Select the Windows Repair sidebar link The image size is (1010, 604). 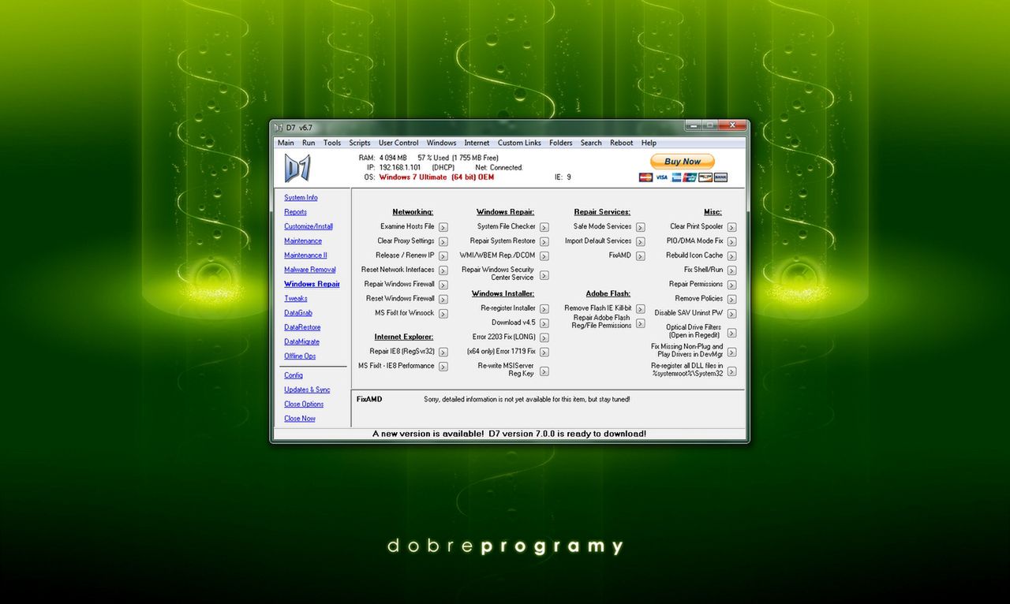(312, 284)
